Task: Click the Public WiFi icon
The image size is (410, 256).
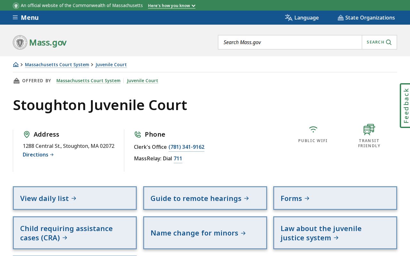Action: pos(313,129)
